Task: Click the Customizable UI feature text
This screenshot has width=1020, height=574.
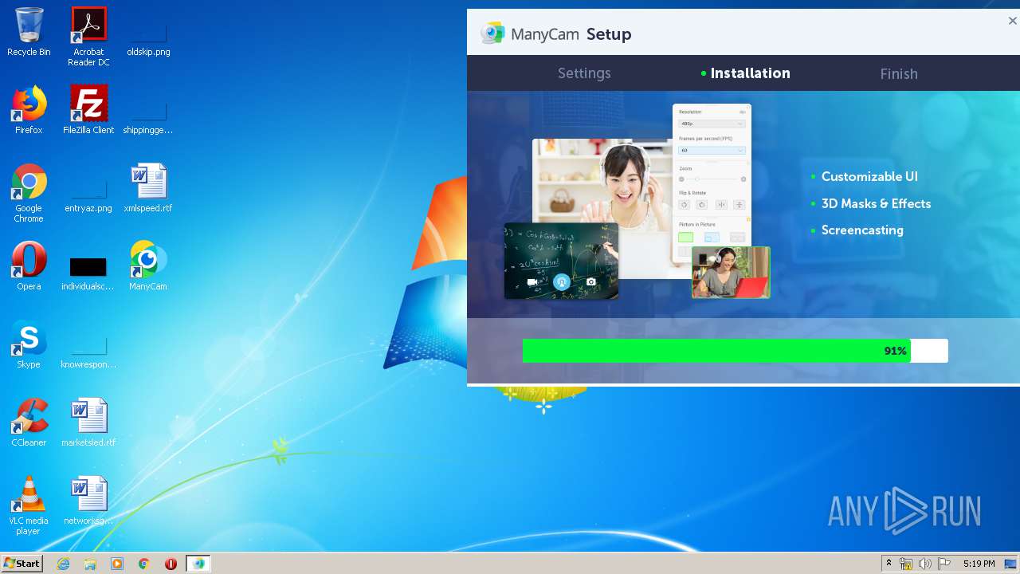Action: pyautogui.click(x=869, y=176)
